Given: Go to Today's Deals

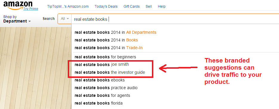Looking at the screenshot, I should click(106, 6).
